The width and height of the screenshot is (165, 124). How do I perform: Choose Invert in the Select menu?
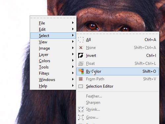(117, 56)
